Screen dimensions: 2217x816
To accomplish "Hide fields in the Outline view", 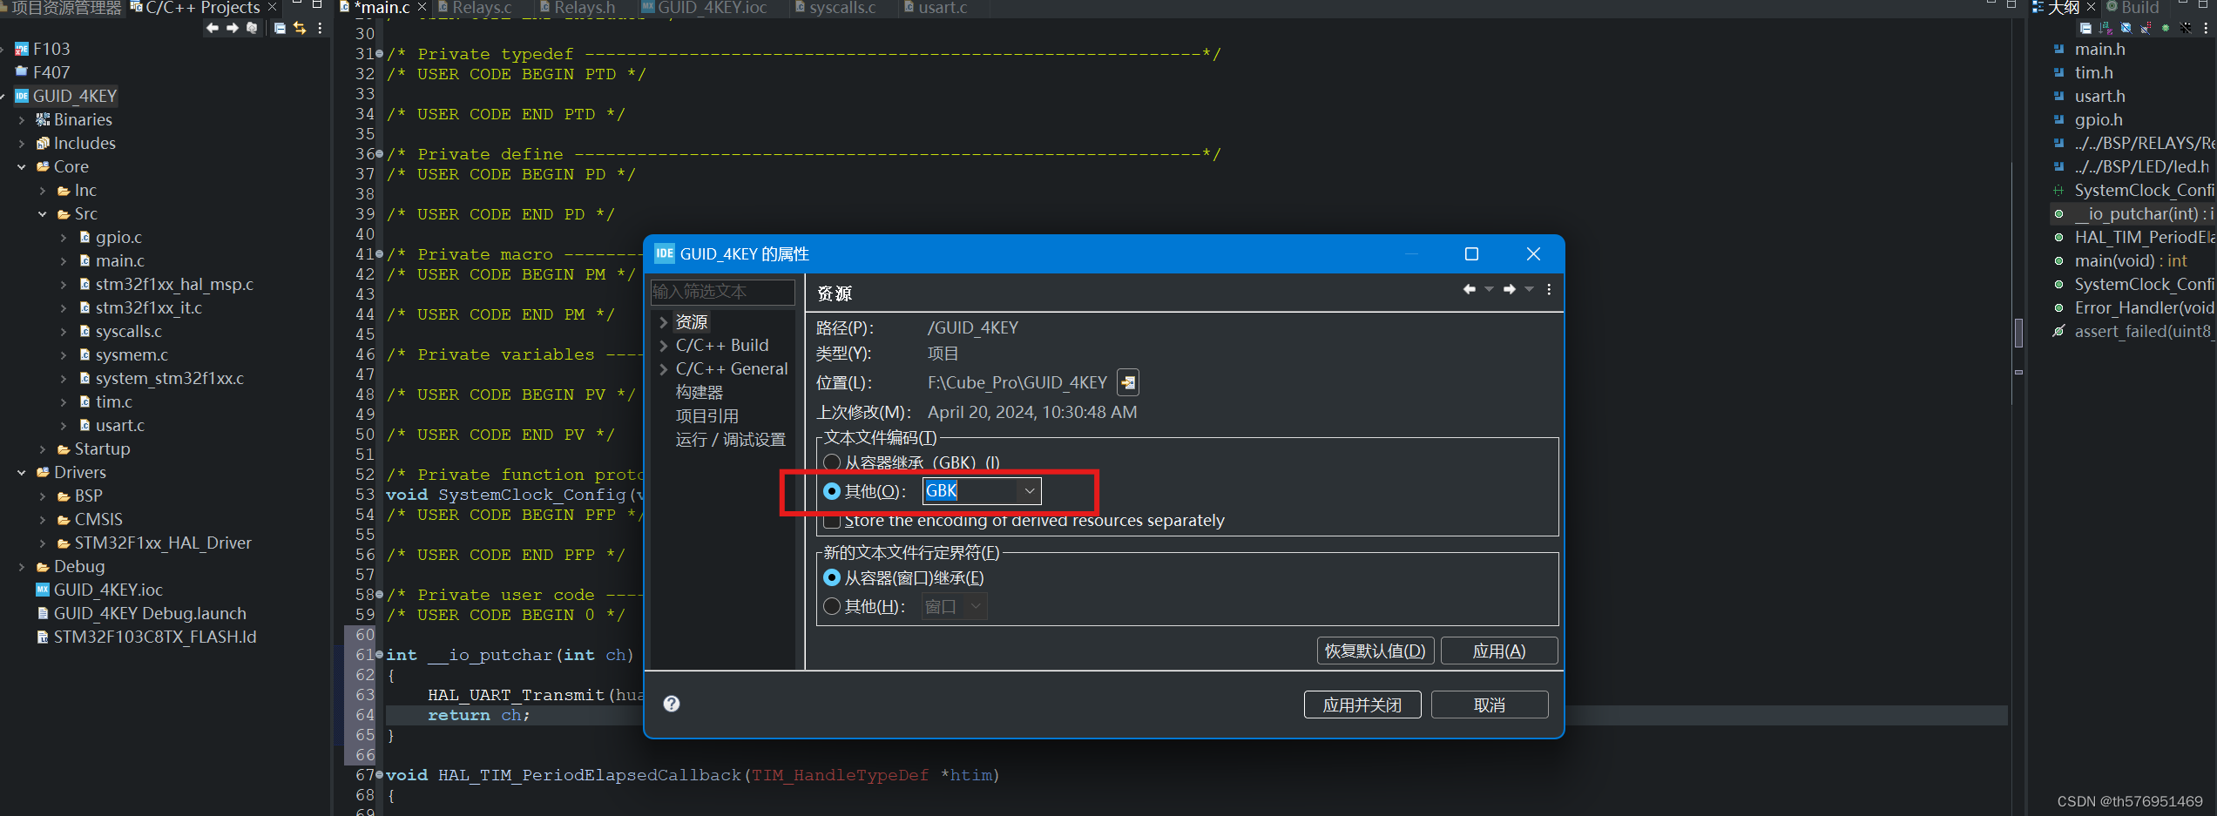I will tap(2126, 28).
